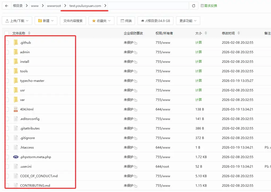Click wwwroot in the breadcrumb path
This screenshot has width=271, height=192.
54,5
